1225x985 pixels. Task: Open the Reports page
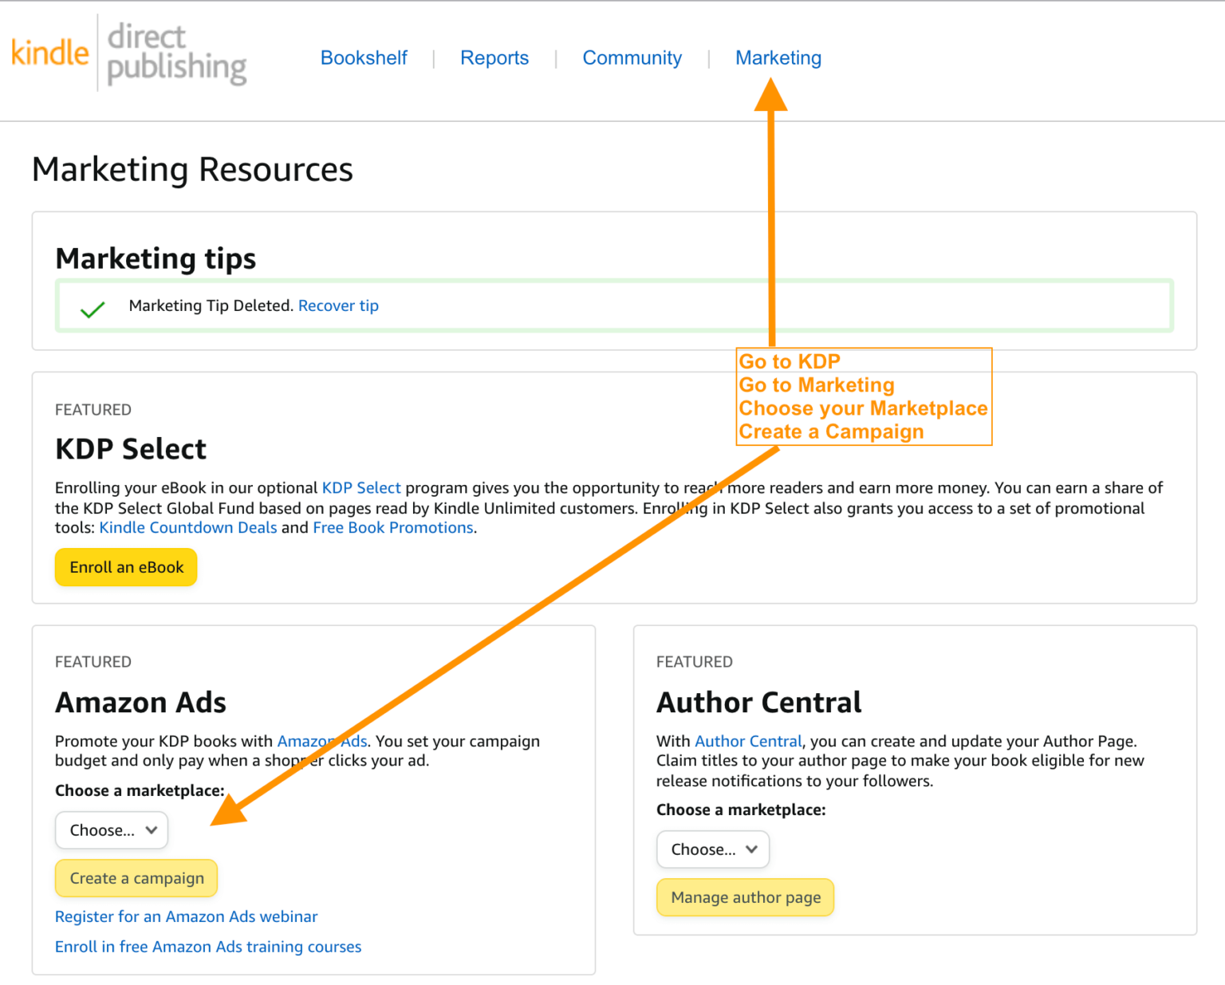tap(494, 57)
